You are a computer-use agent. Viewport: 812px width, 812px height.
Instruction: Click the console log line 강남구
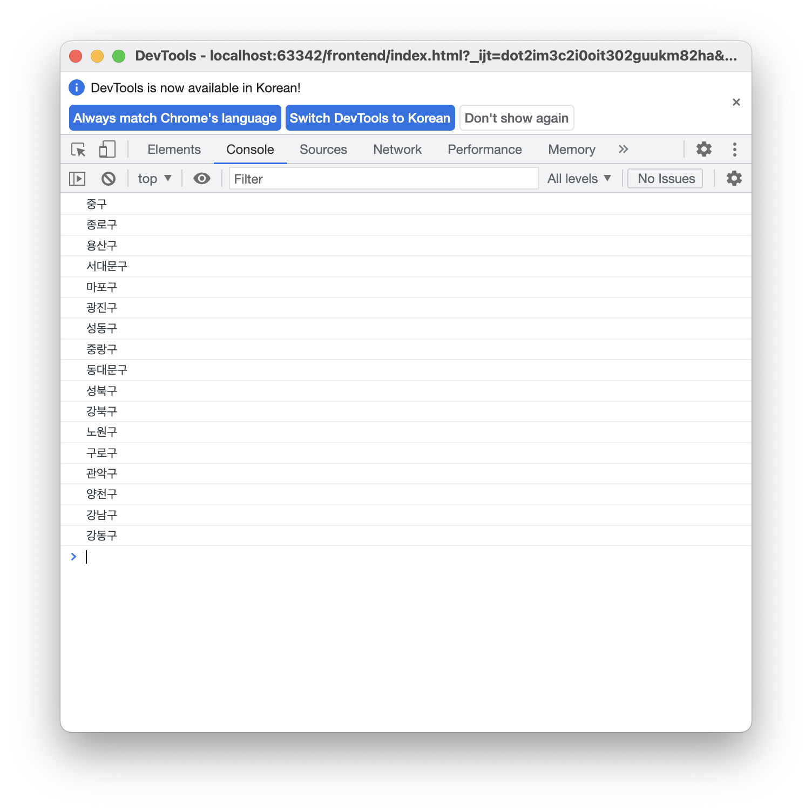(406, 515)
